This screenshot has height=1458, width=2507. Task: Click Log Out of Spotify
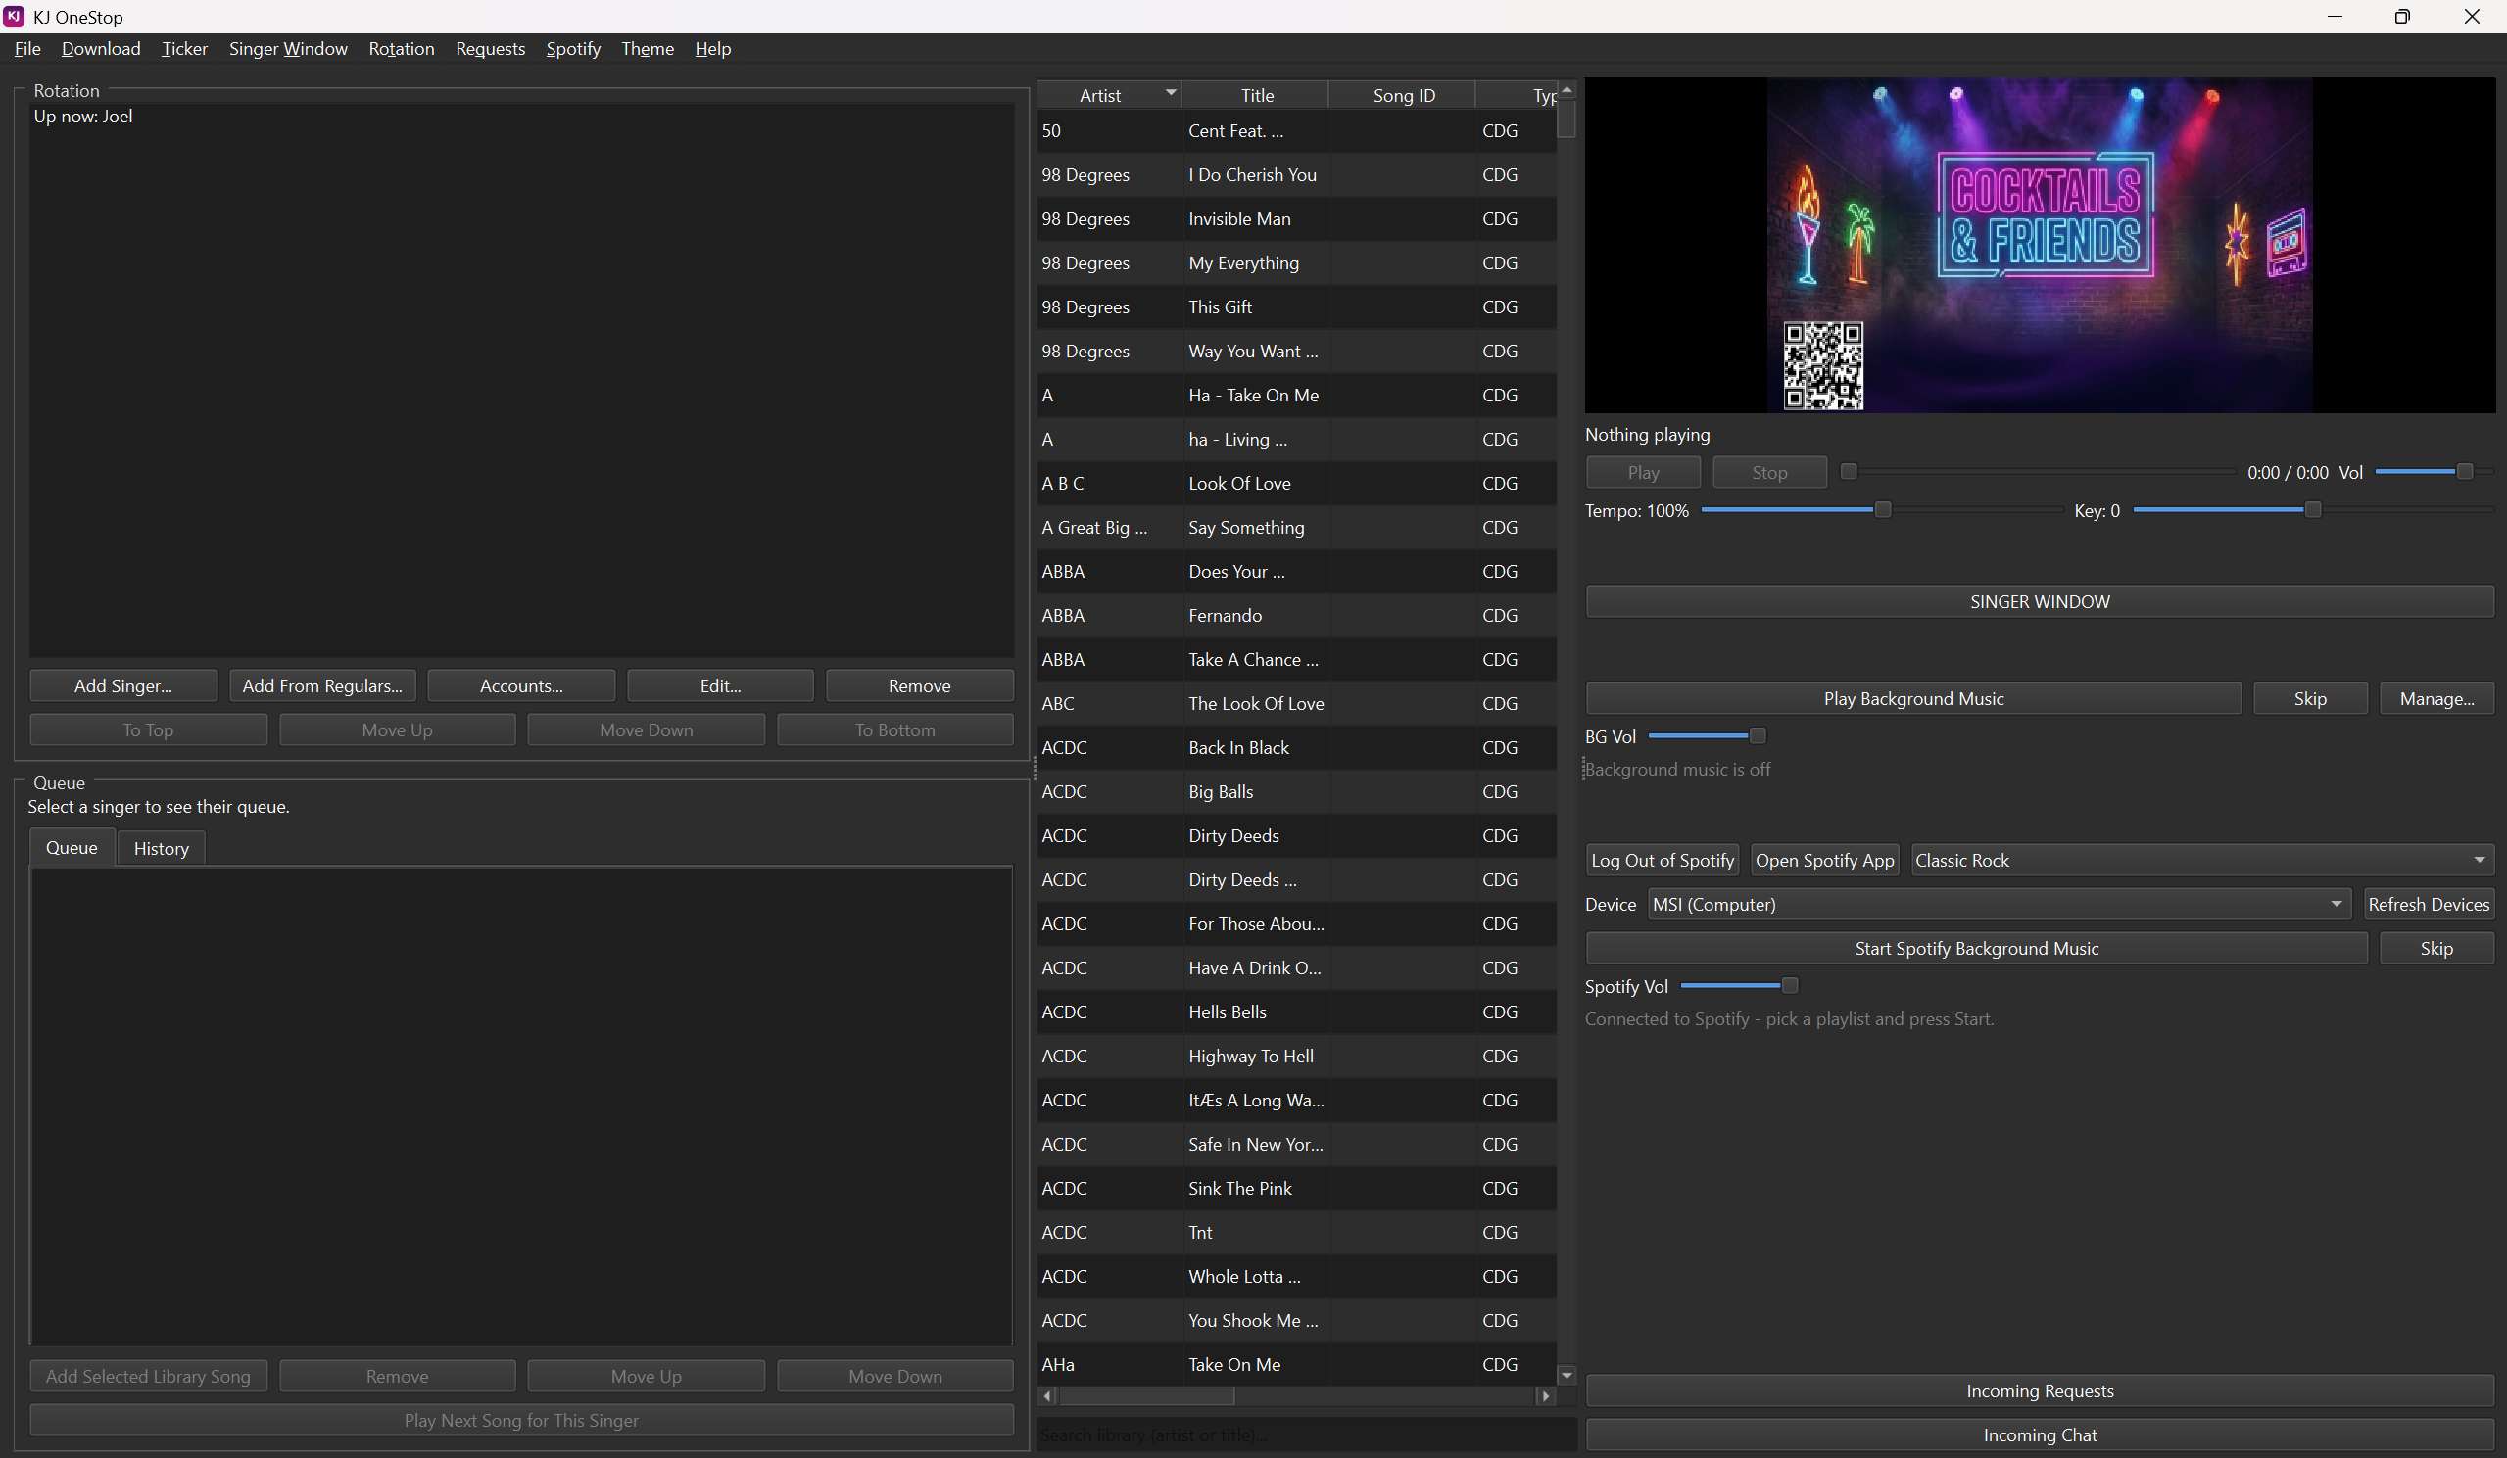pyautogui.click(x=1663, y=861)
